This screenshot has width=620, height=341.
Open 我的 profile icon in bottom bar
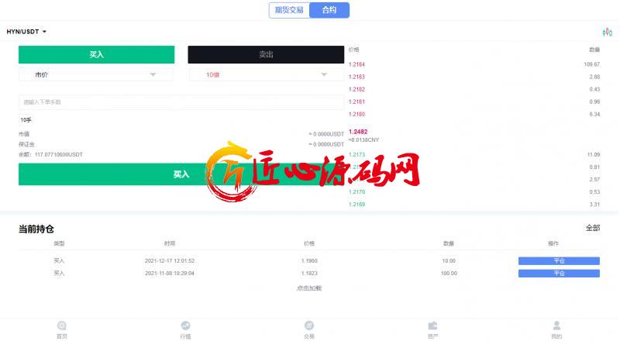coord(556,325)
